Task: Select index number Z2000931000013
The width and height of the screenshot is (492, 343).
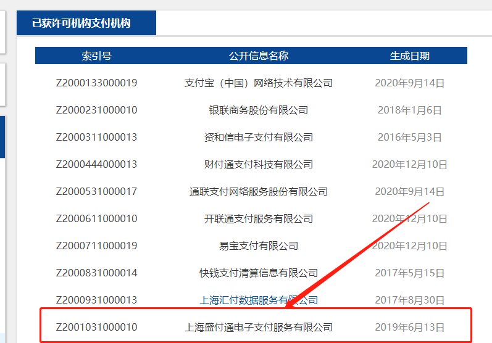Action: coord(97,300)
